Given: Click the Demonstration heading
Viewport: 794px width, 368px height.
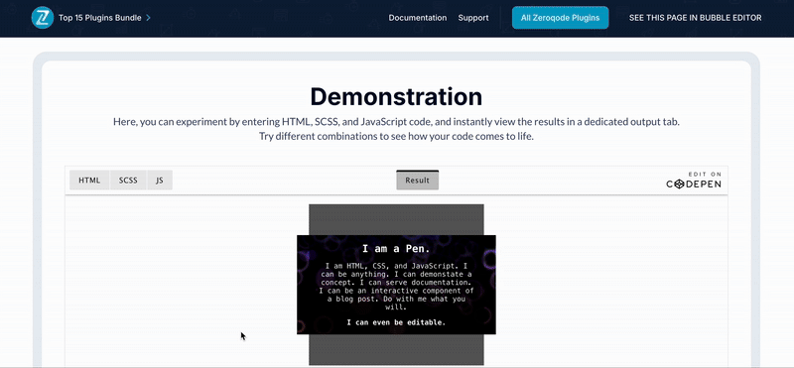Looking at the screenshot, I should (396, 96).
